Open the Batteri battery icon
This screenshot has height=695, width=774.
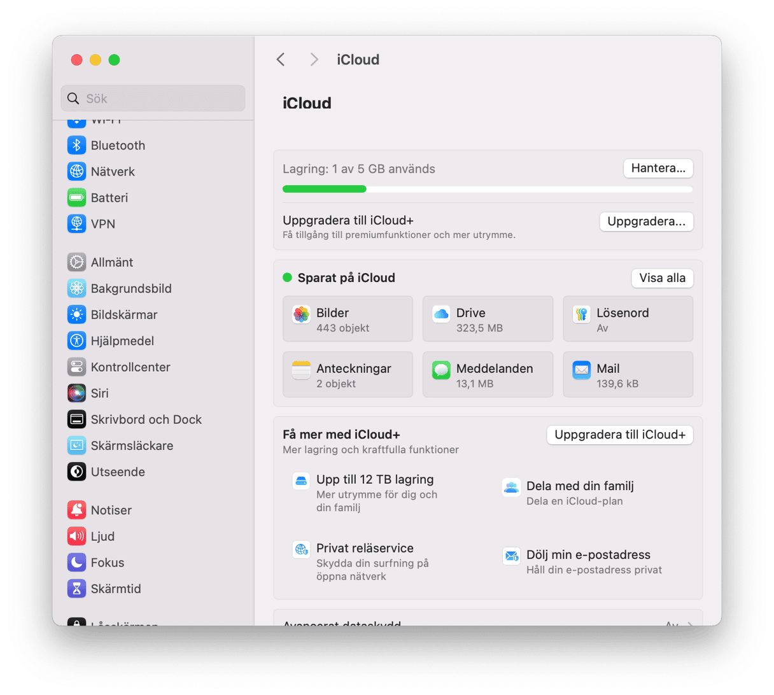coord(76,197)
